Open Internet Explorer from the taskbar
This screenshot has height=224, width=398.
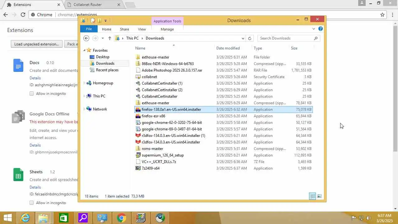point(25,218)
